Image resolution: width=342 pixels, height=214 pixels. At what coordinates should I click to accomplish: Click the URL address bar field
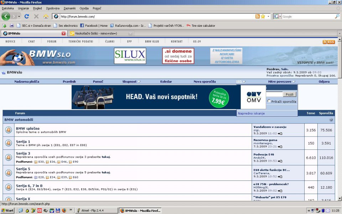pyautogui.click(x=157, y=16)
